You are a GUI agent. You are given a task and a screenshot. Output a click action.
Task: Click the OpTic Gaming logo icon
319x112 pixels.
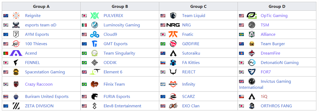pos(252,16)
